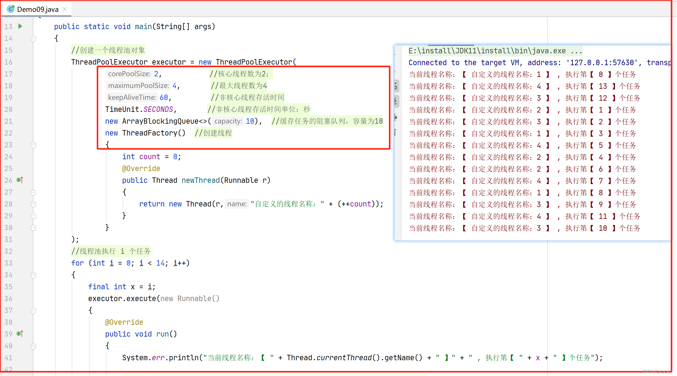The image size is (677, 376).
Task: Click the console line for task 11
Action: point(524,216)
